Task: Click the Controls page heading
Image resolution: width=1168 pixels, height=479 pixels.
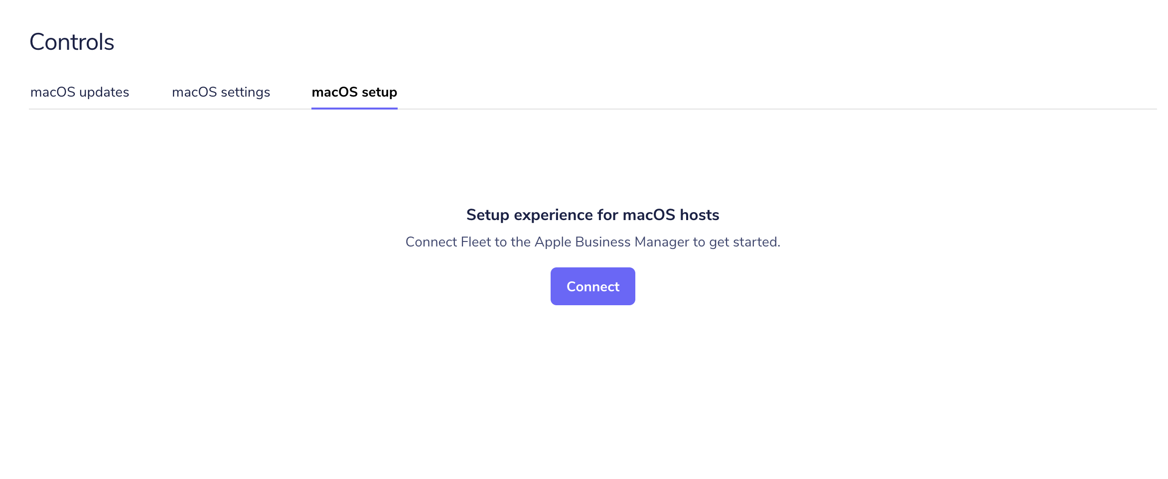Action: click(x=72, y=41)
